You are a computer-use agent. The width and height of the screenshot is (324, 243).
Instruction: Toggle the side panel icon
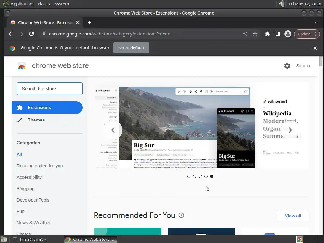(x=278, y=34)
